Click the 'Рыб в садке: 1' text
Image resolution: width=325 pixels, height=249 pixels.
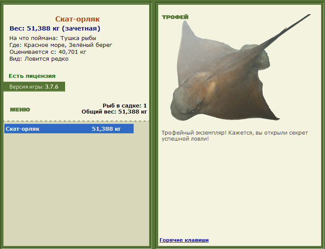point(125,106)
